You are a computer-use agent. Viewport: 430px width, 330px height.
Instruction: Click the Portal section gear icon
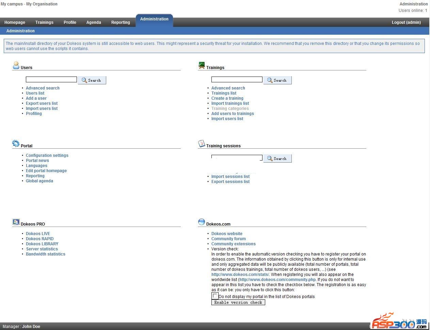pos(16,144)
